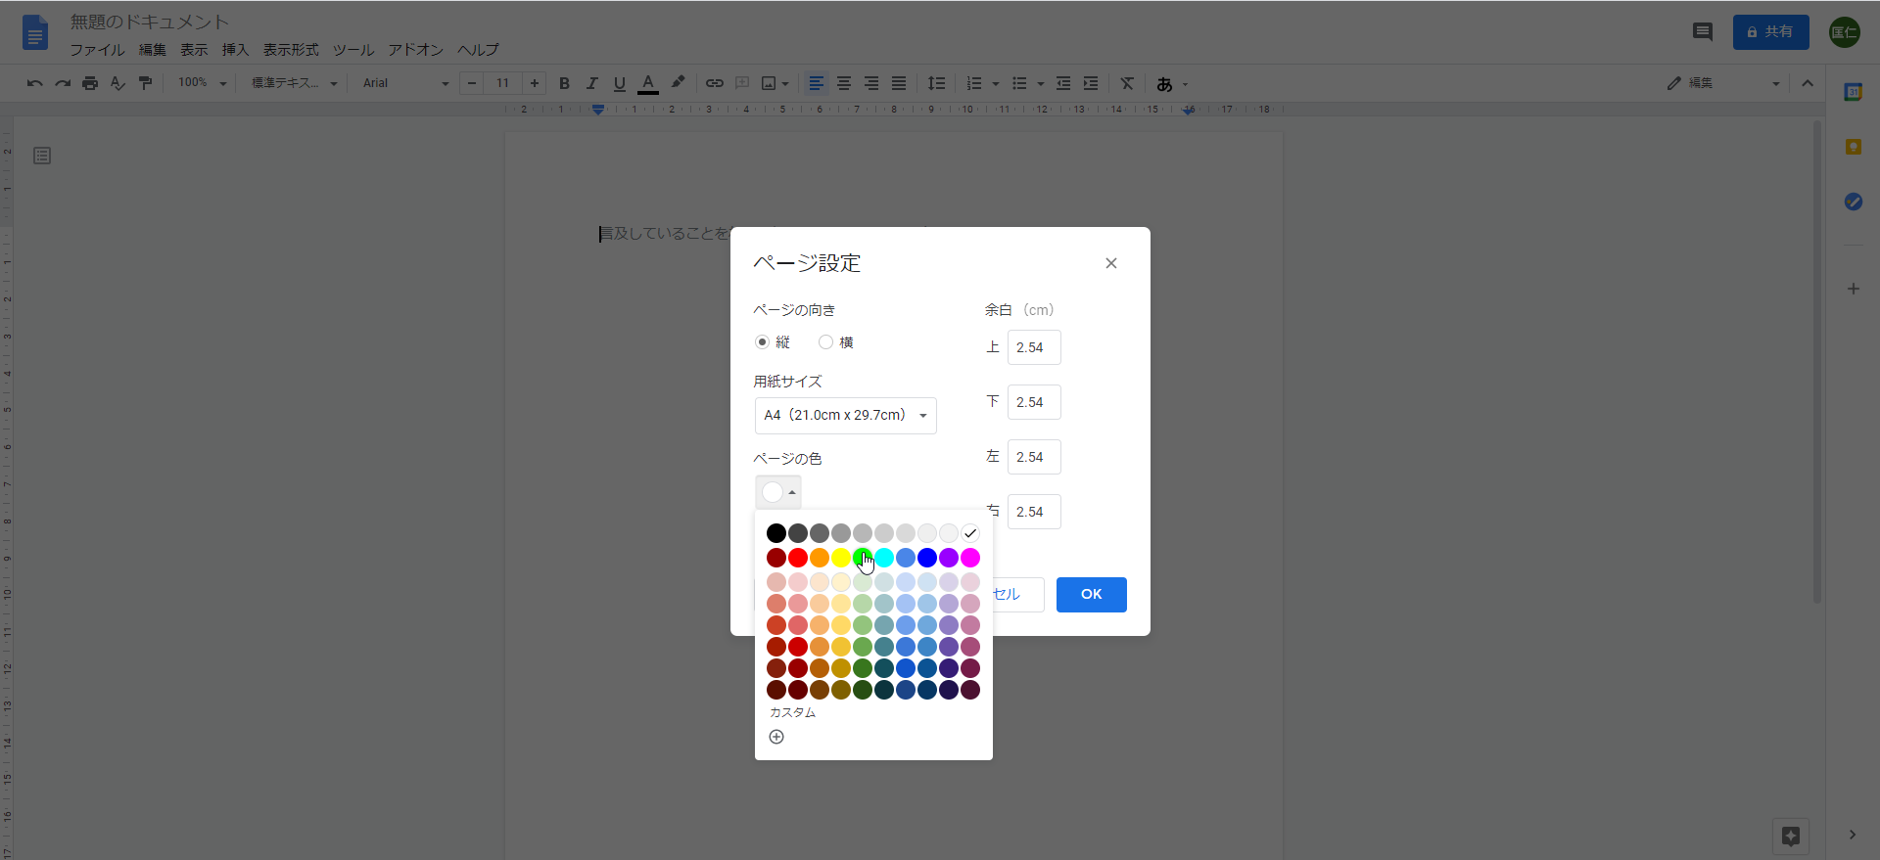This screenshot has width=1880, height=860.
Task: Open the comment history icon near share
Action: 1703,32
